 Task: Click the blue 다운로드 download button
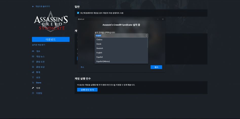coord(51,39)
